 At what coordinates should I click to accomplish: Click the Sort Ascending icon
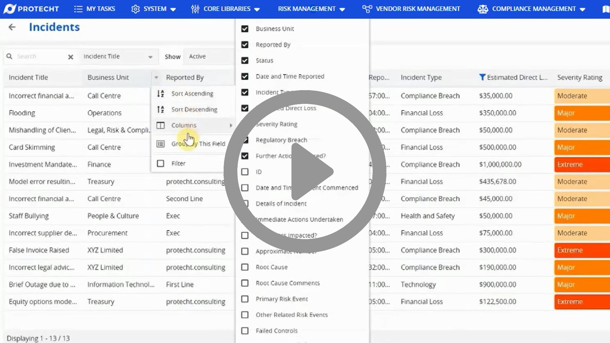[161, 93]
